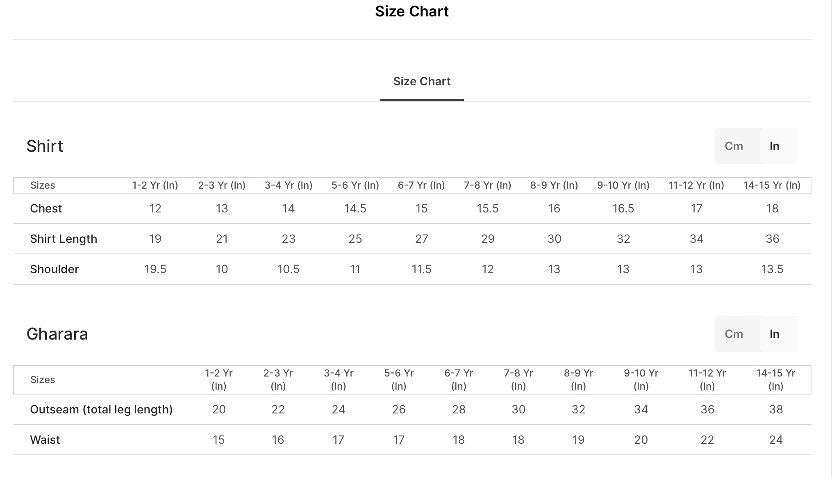This screenshot has height=477, width=832.
Task: Click the 16.5 Chest value cell
Action: 623,208
